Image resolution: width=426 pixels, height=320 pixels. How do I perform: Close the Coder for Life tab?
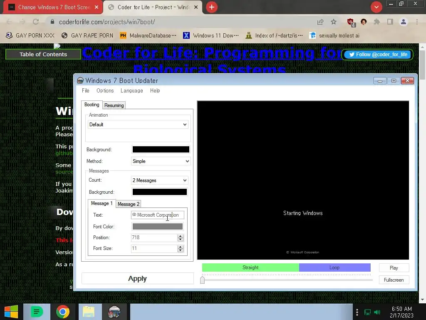(x=196, y=7)
